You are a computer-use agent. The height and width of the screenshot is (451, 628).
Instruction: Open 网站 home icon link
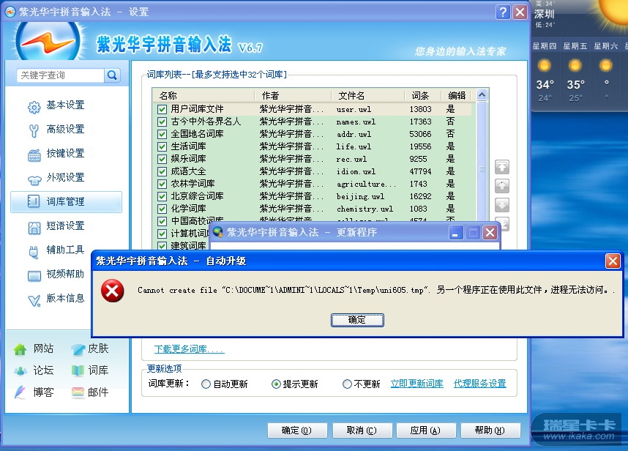coord(20,349)
